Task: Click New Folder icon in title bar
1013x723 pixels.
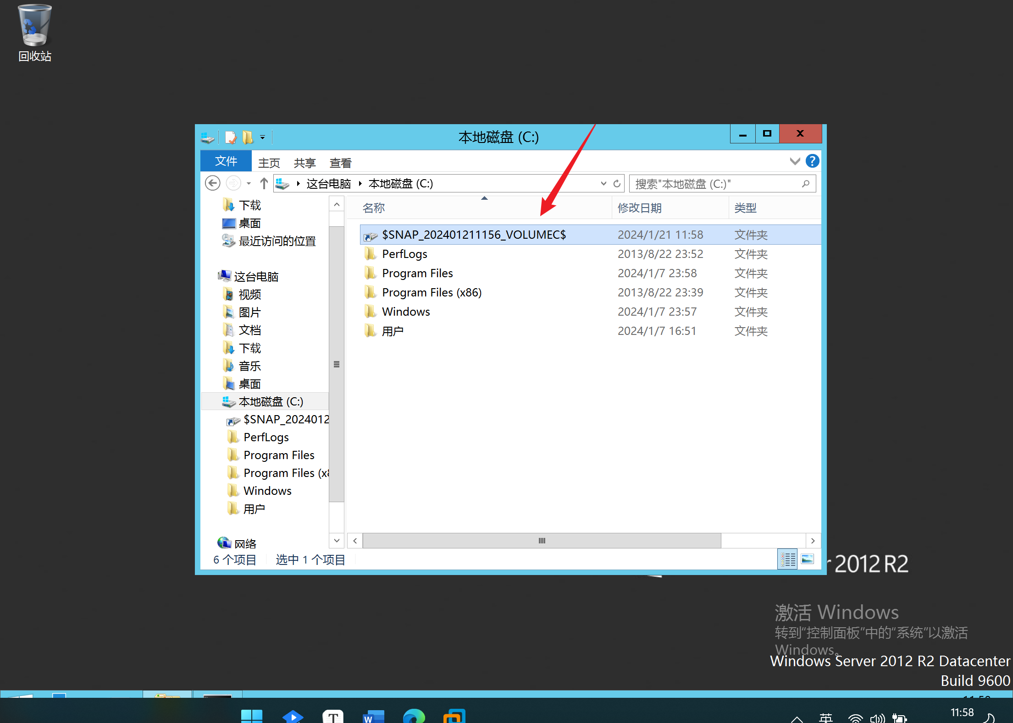Action: [248, 137]
